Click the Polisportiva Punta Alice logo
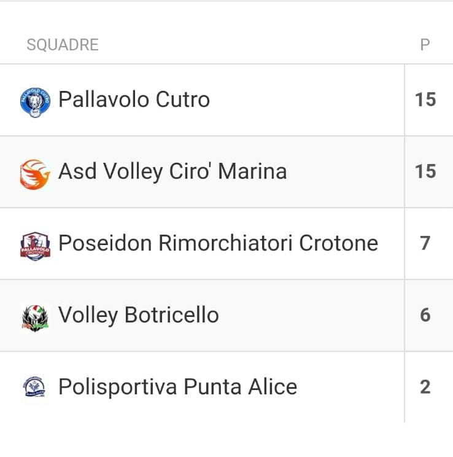The height and width of the screenshot is (457, 453). [35, 388]
